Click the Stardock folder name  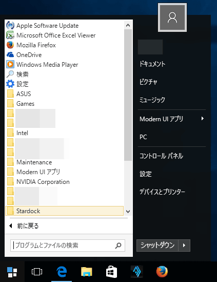28,211
